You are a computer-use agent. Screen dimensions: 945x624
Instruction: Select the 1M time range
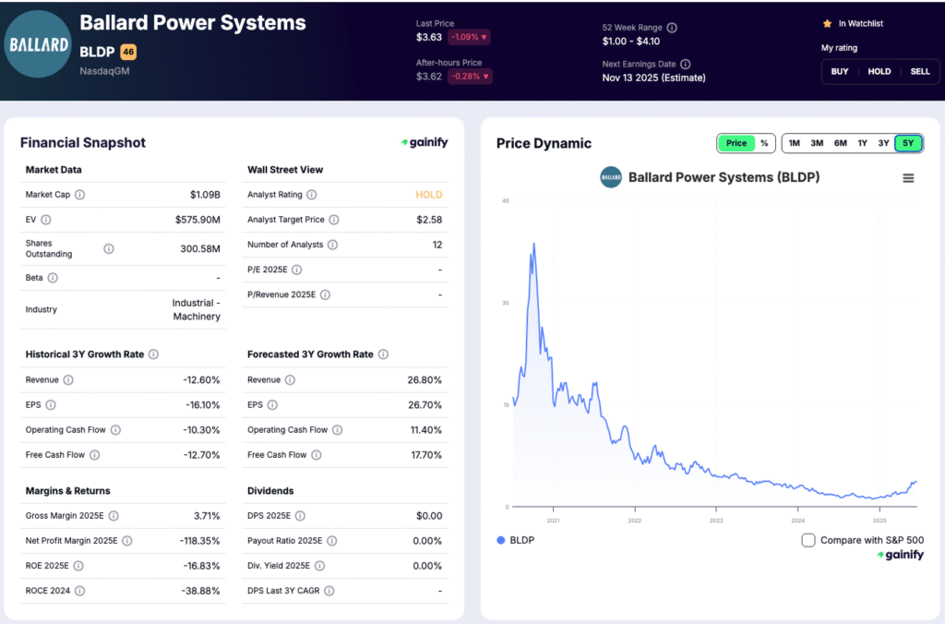point(794,143)
